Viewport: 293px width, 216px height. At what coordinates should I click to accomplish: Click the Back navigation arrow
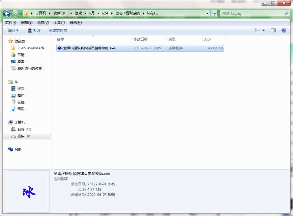[7, 13]
